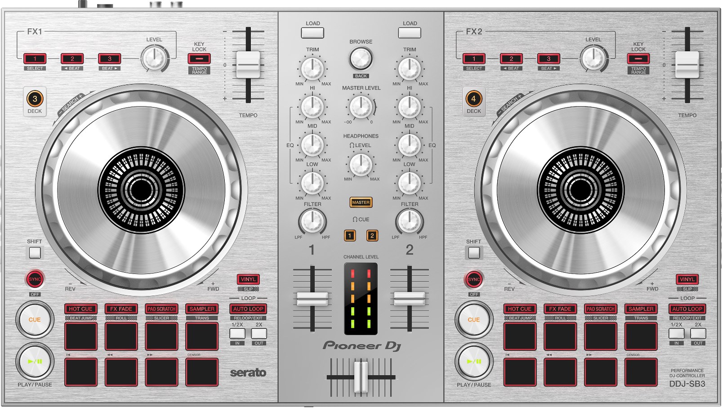Image resolution: width=722 pixels, height=408 pixels.
Task: Select HOT CUE pad mode on left deck
Action: 80,309
